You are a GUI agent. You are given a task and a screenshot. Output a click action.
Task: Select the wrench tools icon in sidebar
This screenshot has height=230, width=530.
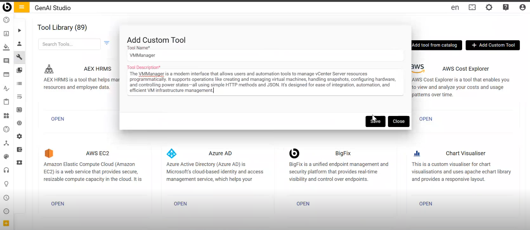[x=19, y=57]
